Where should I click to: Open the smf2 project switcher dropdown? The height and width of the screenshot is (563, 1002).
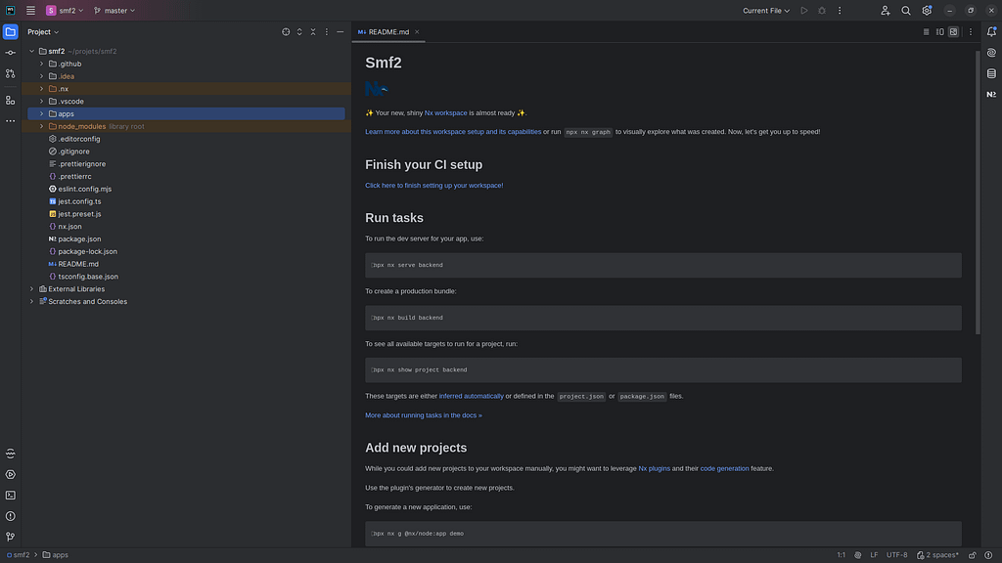point(65,11)
